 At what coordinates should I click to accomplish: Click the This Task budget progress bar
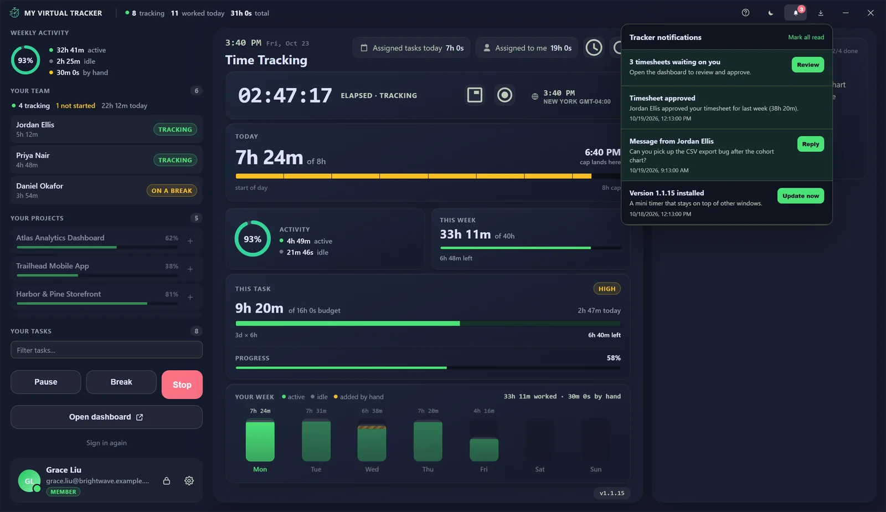click(428, 323)
